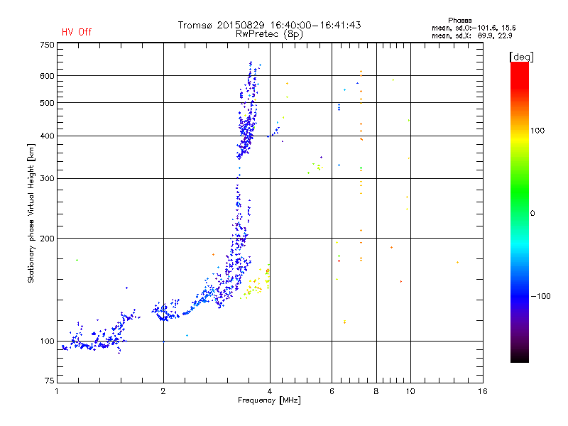
Task: Click the y-axis tick label '750'
Action: tap(47, 45)
